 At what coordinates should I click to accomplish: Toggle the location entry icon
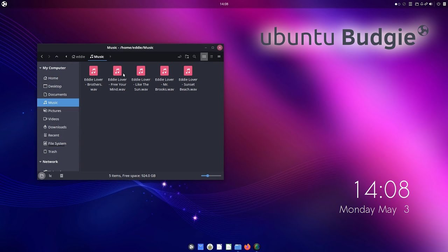[180, 57]
